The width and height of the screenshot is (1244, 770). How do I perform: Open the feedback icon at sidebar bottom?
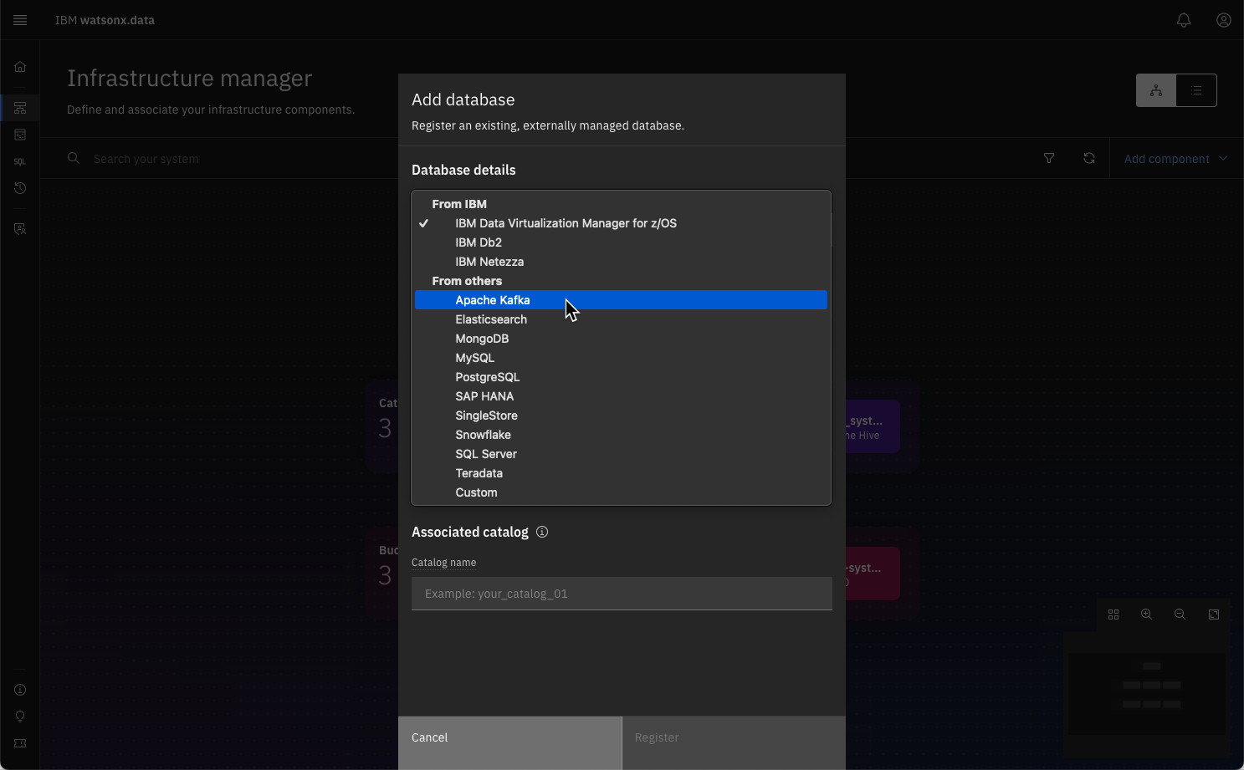[x=20, y=743]
